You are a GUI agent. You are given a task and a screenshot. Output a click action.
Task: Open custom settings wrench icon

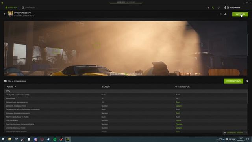click(x=247, y=81)
